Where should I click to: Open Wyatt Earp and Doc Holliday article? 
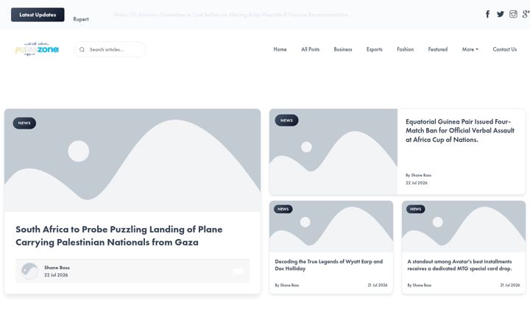point(328,265)
